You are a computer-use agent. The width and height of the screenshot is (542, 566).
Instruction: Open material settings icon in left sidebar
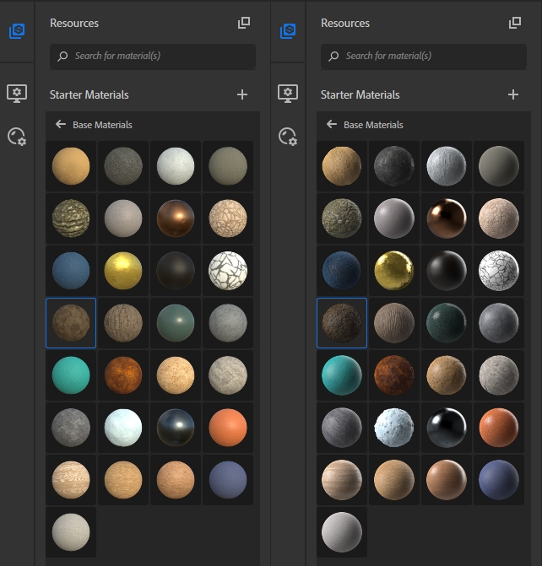click(17, 137)
